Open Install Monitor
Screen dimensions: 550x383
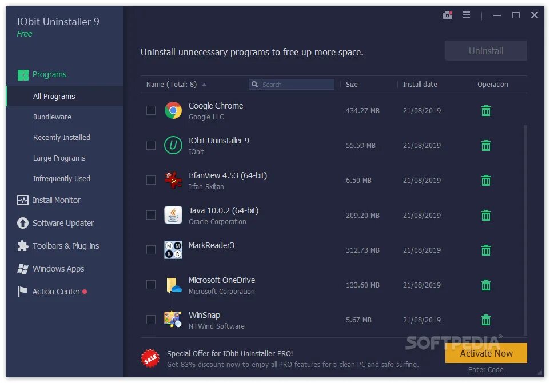click(x=57, y=200)
